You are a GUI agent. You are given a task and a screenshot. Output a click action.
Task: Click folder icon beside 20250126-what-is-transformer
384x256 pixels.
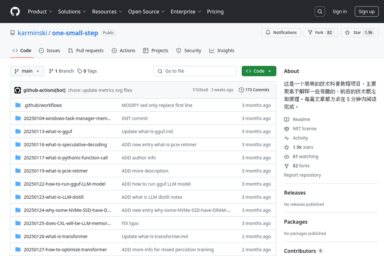pos(18,236)
